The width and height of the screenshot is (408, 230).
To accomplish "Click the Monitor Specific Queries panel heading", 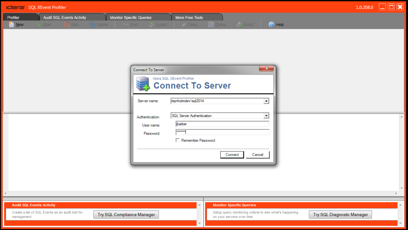I will (234, 205).
